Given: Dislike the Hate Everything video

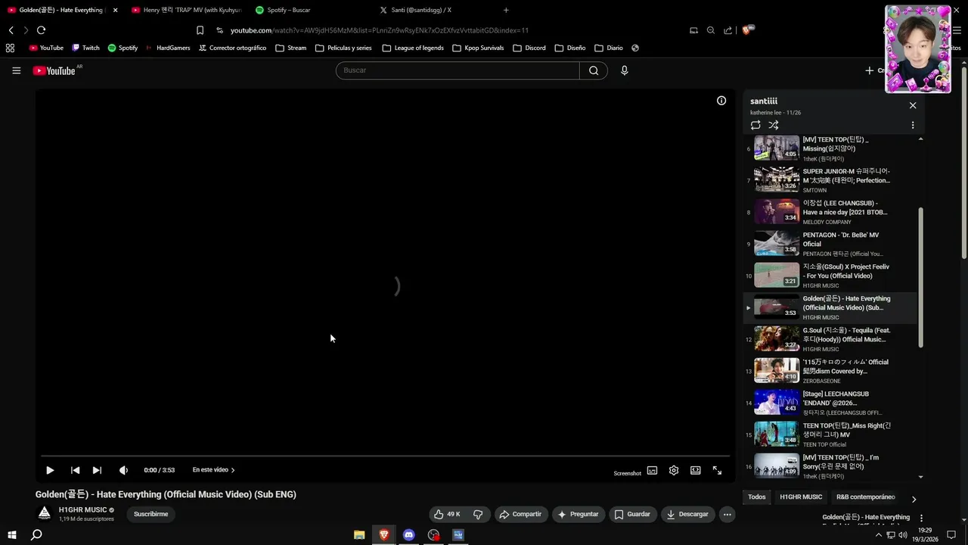Looking at the screenshot, I should pos(478,514).
